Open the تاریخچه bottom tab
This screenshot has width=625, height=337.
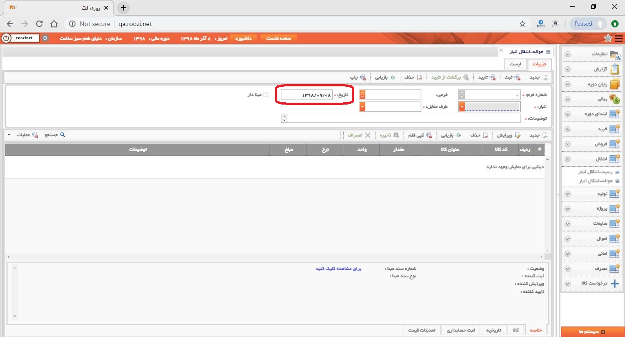(493, 330)
